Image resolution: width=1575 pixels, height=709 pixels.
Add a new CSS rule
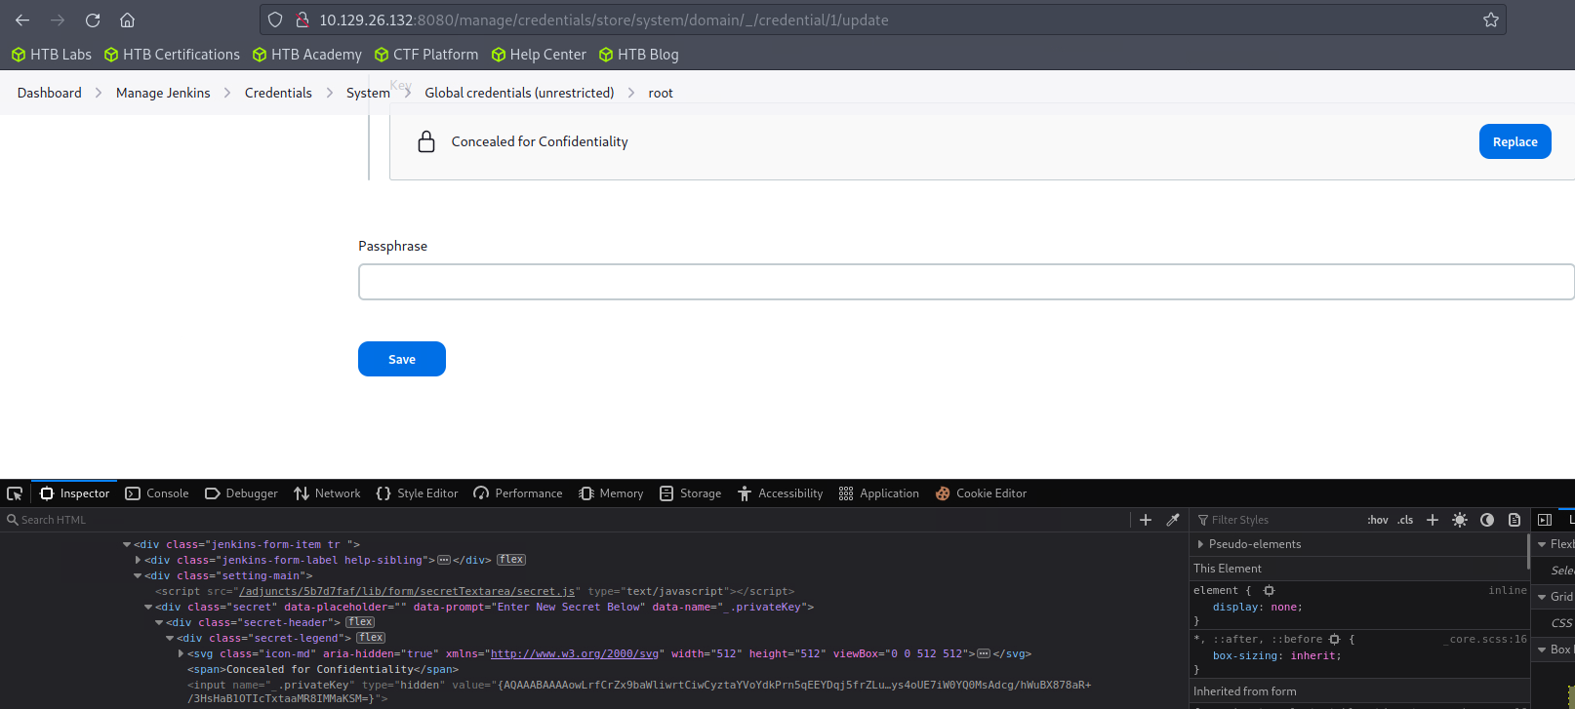[x=1433, y=520]
